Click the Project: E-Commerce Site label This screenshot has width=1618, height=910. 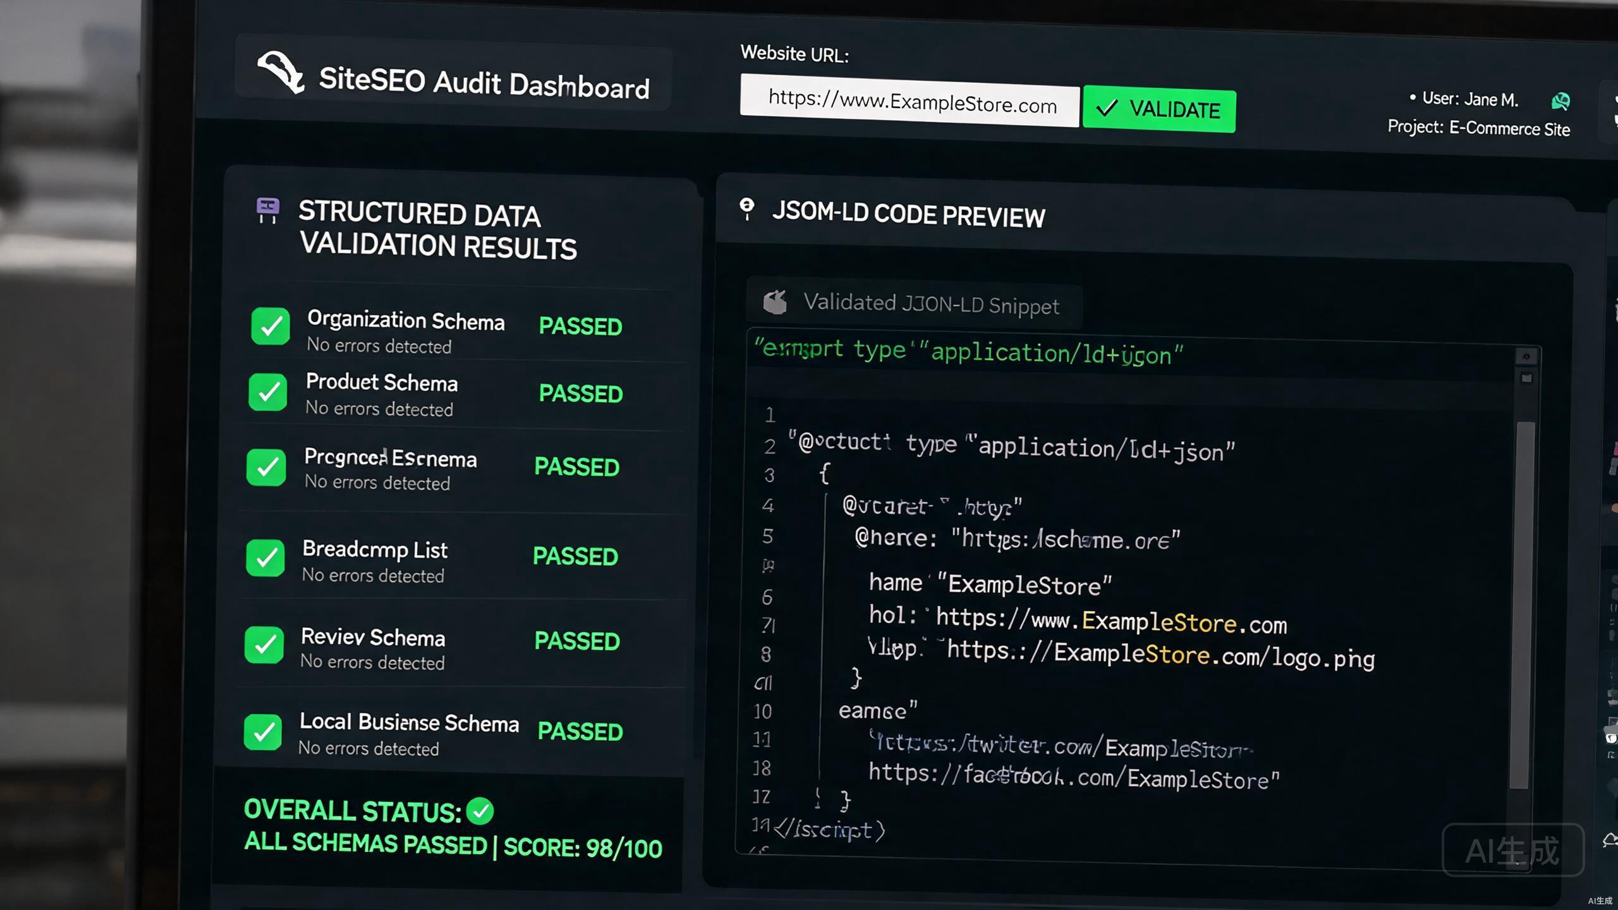point(1479,128)
